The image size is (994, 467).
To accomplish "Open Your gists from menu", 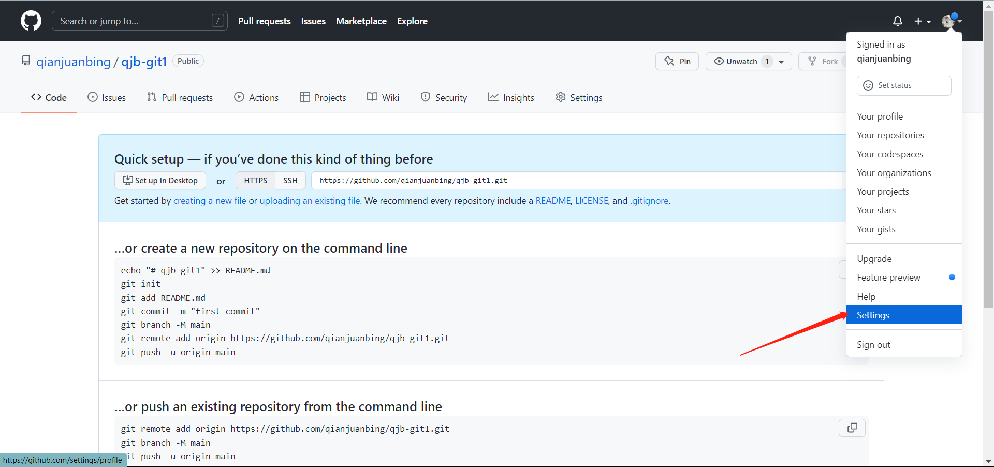I will (x=904, y=229).
